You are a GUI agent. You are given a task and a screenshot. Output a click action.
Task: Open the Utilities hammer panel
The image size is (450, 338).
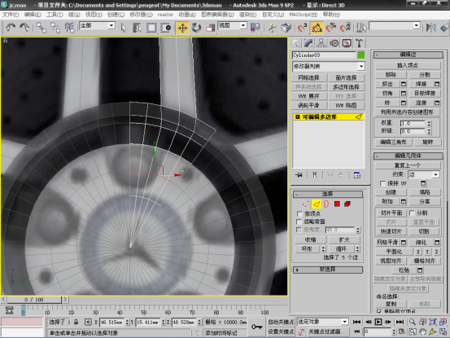coord(359,43)
